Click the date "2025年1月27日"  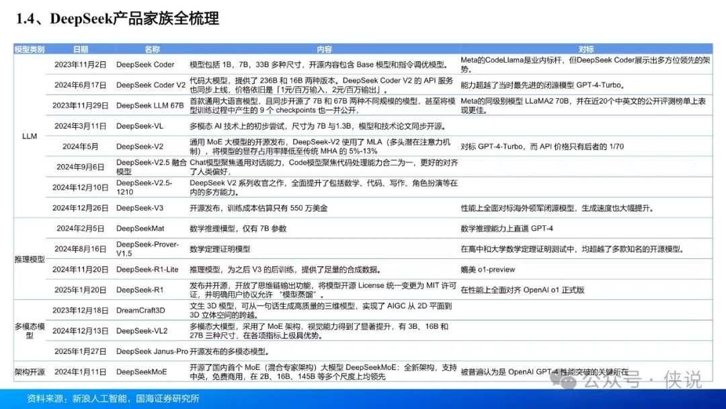[x=81, y=351]
